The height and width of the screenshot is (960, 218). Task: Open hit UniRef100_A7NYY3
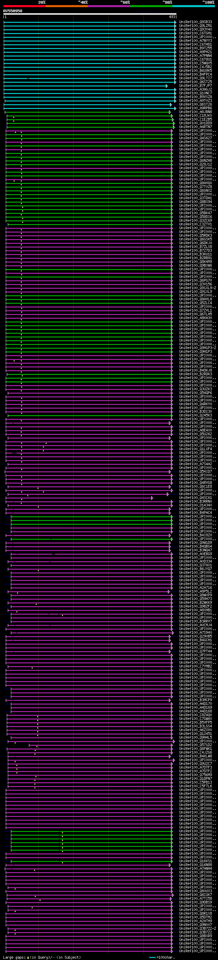[x=196, y=41]
